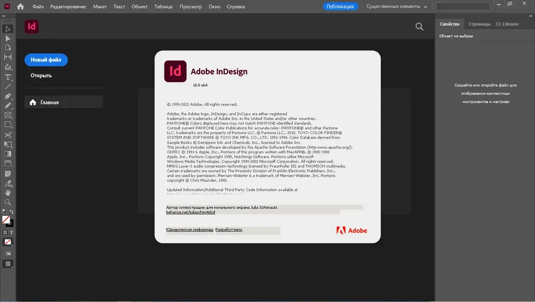535x302 pixels.
Task: Click the Eyedropper tool
Action: [7, 183]
